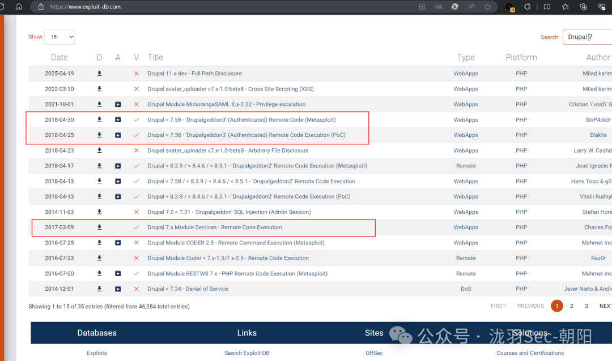The height and width of the screenshot is (361, 612).
Task: Download avatar_uploader Arbitrary File Disclosure exploit
Action: click(99, 151)
